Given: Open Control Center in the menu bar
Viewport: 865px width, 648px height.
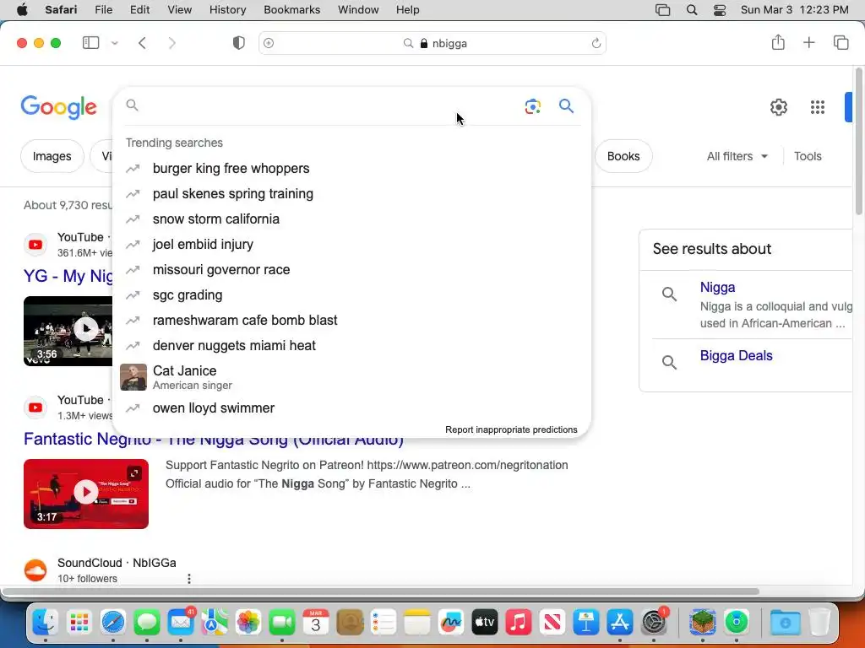Looking at the screenshot, I should [x=720, y=10].
